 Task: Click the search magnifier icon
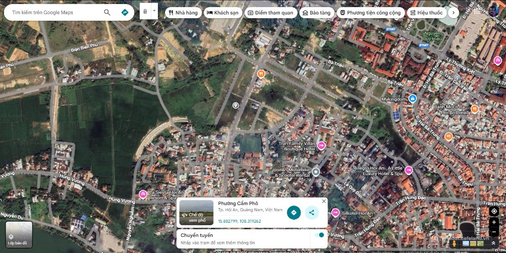click(107, 12)
